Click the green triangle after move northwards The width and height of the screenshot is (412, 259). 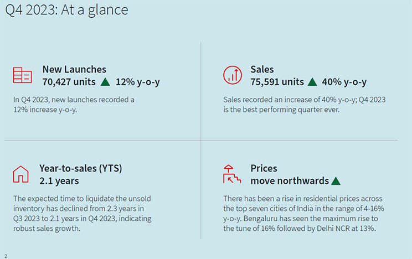336,181
